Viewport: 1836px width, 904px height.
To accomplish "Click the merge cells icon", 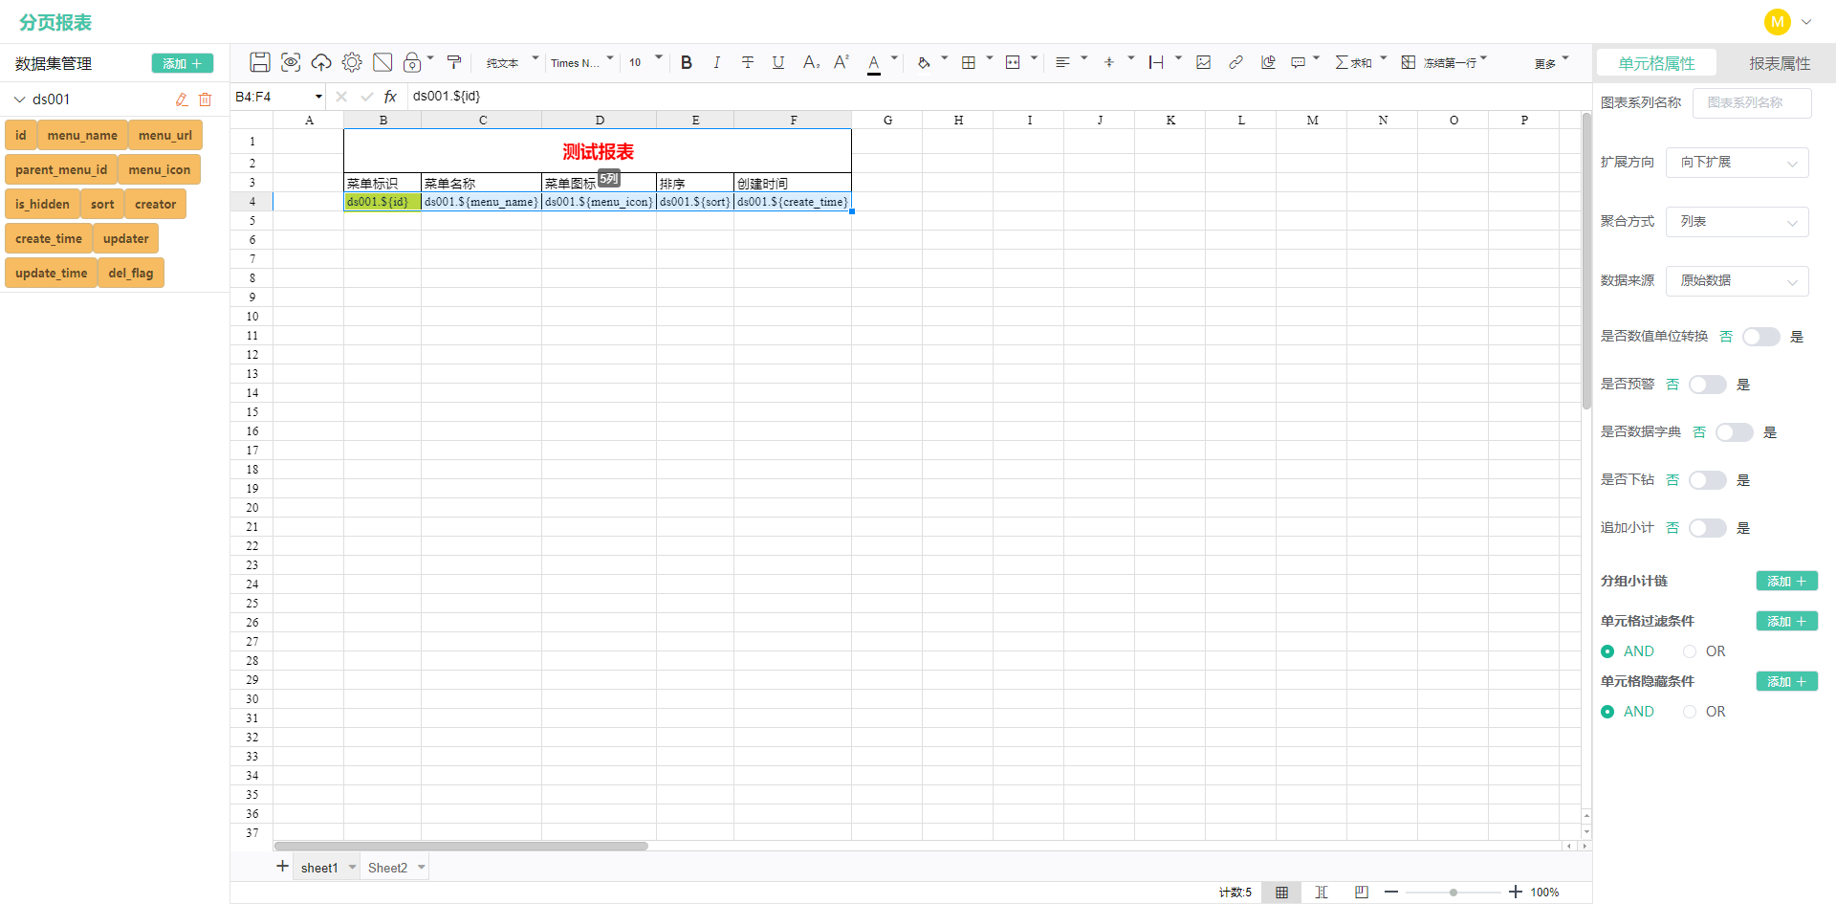I will (1013, 62).
